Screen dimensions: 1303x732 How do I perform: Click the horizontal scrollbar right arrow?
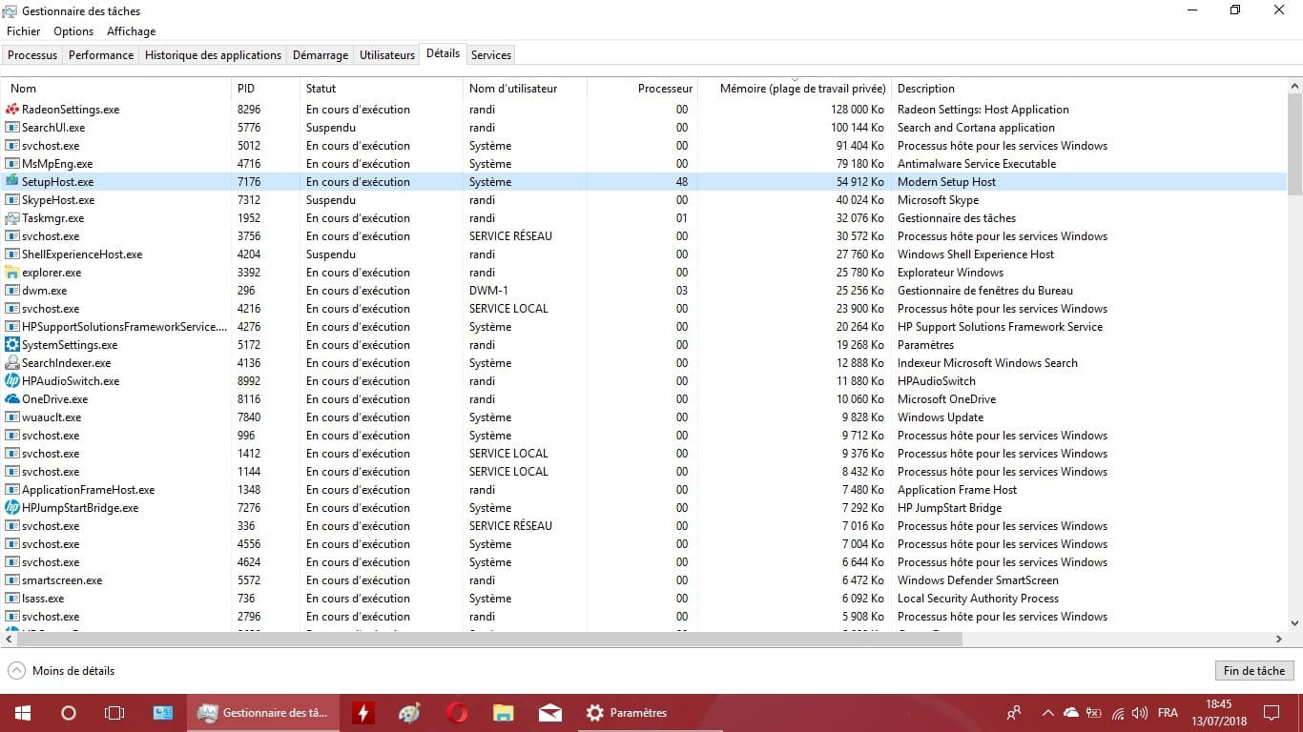click(1278, 640)
